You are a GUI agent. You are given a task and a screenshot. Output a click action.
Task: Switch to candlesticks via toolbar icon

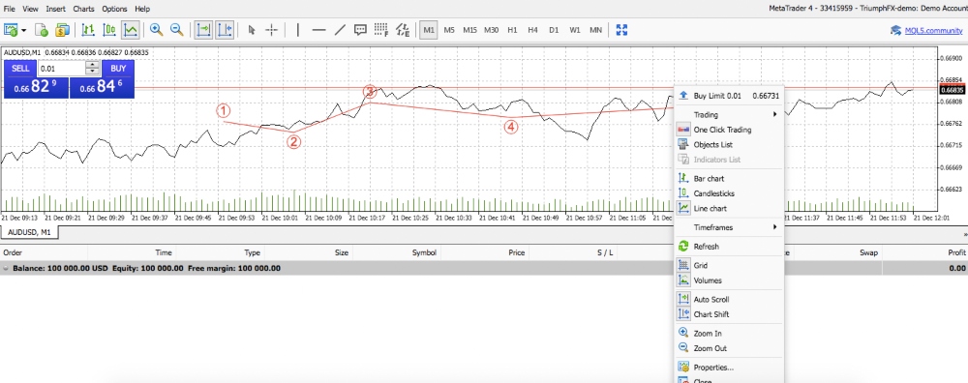109,30
